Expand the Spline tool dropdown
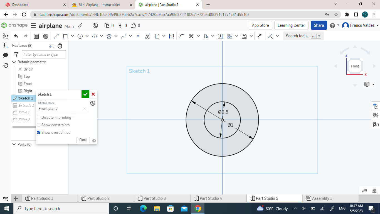The width and height of the screenshot is (380, 214). tap(131, 36)
